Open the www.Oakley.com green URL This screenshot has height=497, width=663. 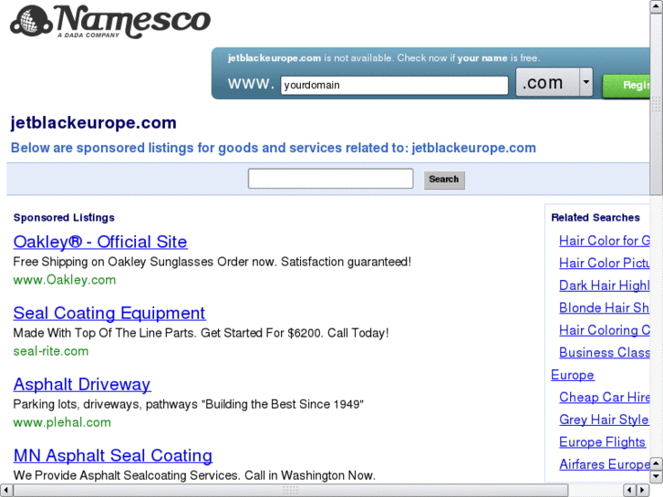(64, 280)
